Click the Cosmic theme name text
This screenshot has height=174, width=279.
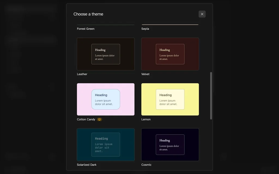tap(146, 164)
